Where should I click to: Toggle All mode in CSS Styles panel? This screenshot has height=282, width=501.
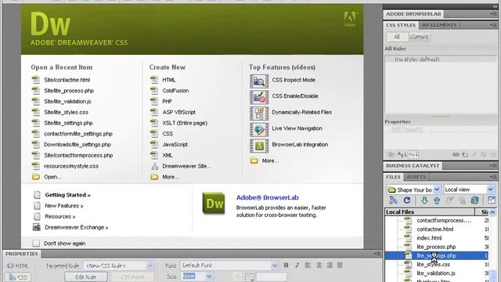(397, 37)
